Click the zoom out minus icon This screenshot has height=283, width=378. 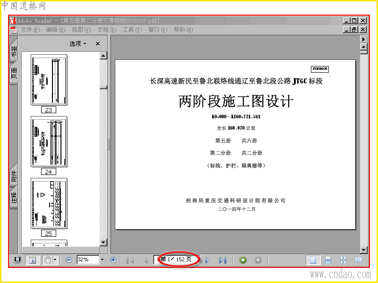pyautogui.click(x=69, y=260)
